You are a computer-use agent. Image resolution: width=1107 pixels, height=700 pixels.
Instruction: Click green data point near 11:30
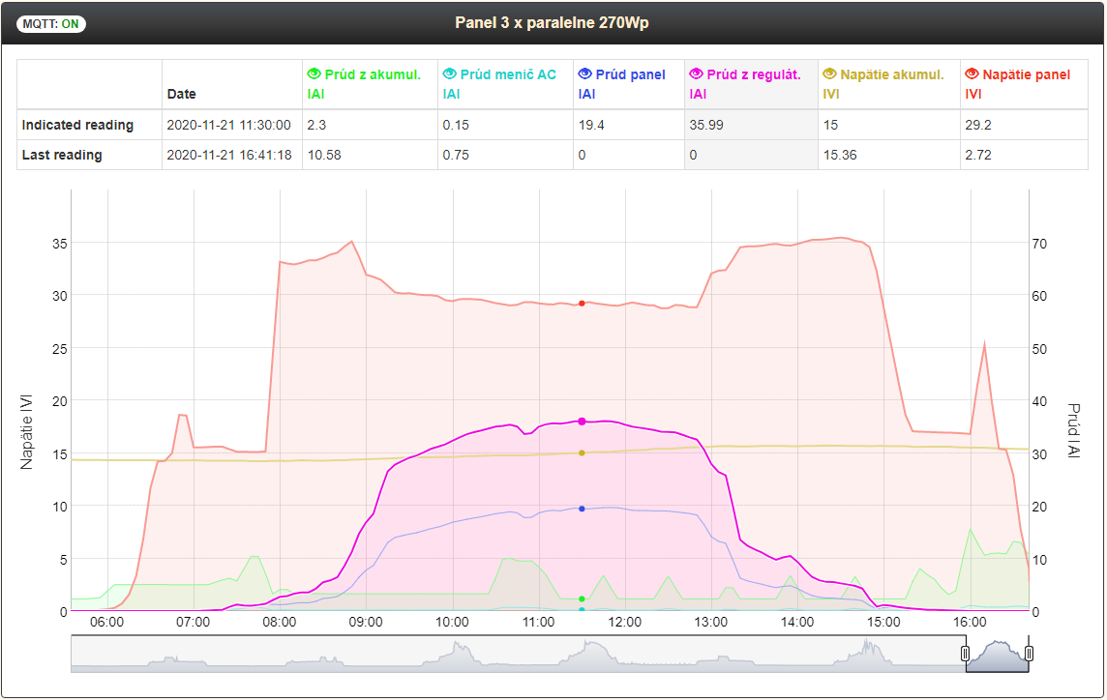[x=582, y=599]
